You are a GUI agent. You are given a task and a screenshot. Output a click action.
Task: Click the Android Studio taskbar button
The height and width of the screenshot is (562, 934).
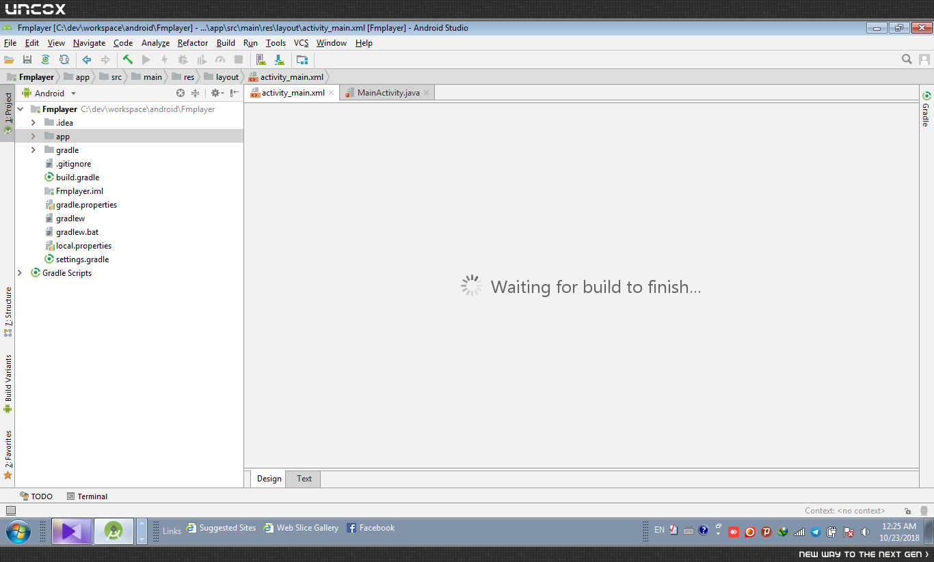pyautogui.click(x=114, y=531)
